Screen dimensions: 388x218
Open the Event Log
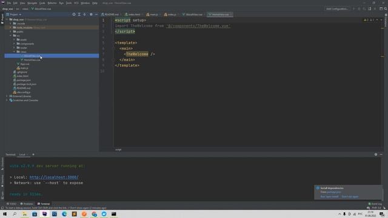(375, 204)
